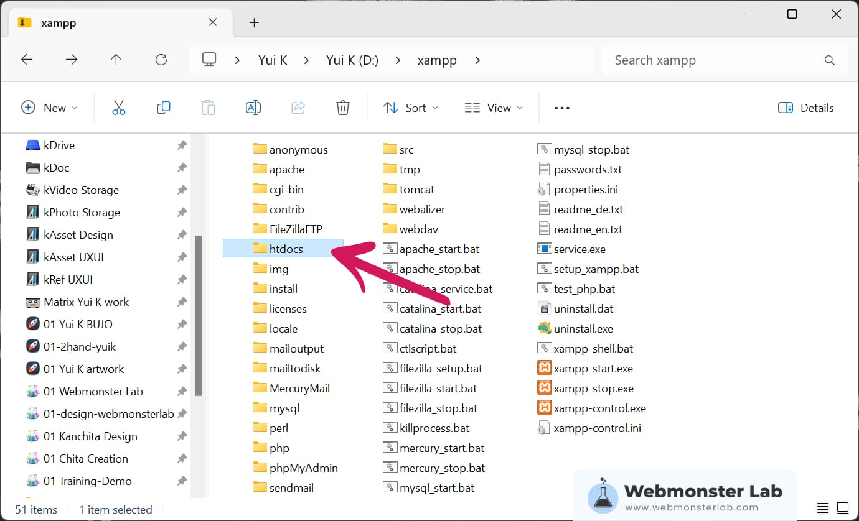This screenshot has width=859, height=521.
Task: Click the Rename icon in toolbar
Action: 253,108
